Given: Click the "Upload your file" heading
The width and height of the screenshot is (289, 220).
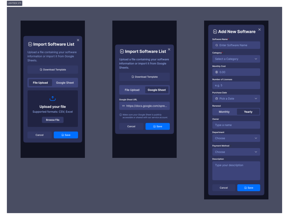Looking at the screenshot, I should pyautogui.click(x=53, y=107).
